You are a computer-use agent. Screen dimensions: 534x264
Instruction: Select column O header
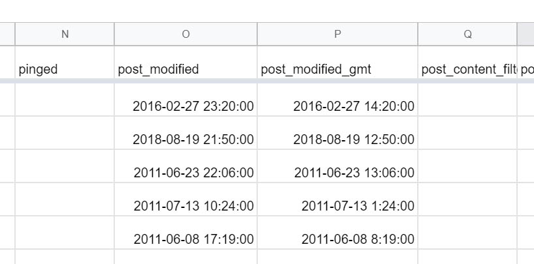click(x=185, y=34)
